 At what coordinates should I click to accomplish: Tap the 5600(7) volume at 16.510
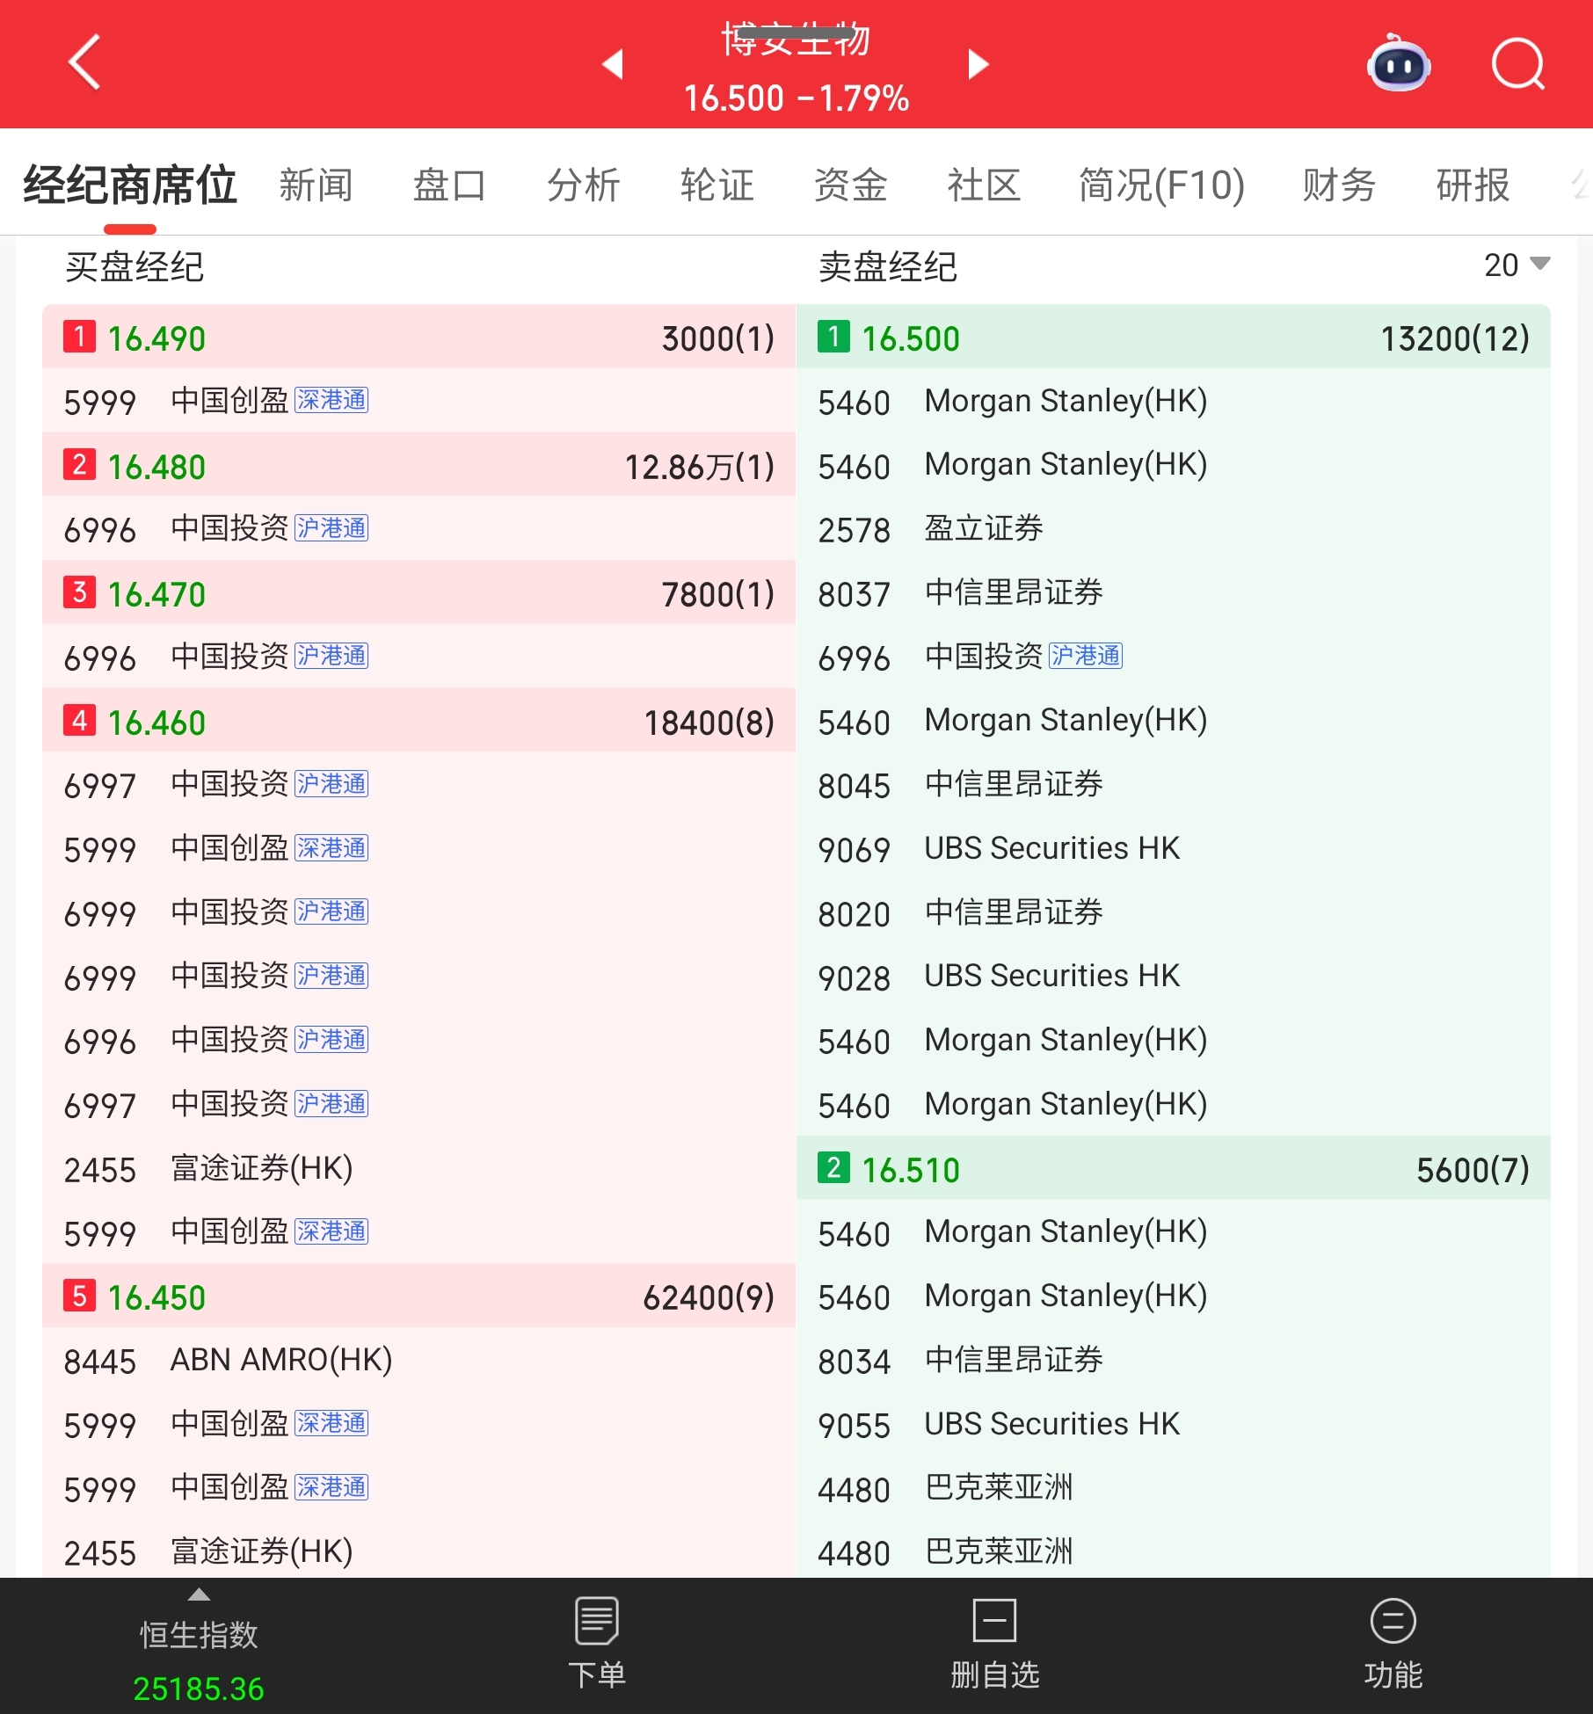pyautogui.click(x=1473, y=1170)
